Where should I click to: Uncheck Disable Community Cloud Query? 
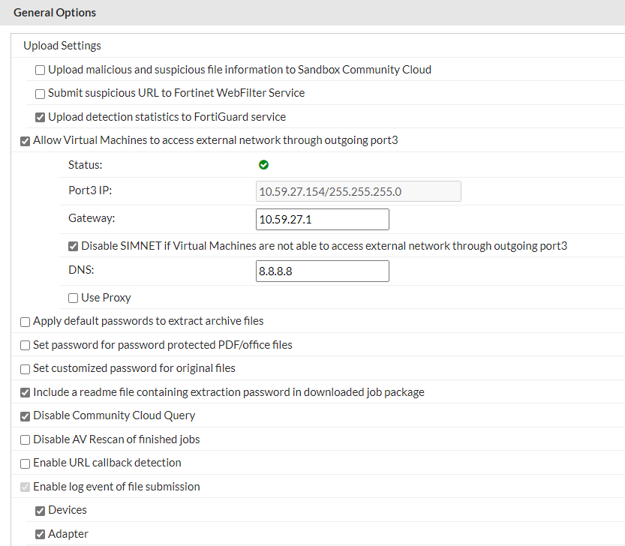[x=26, y=416]
